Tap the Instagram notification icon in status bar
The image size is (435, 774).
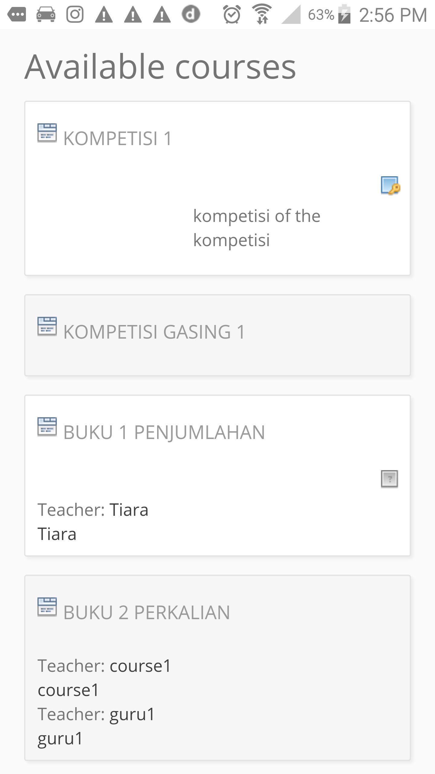click(75, 14)
